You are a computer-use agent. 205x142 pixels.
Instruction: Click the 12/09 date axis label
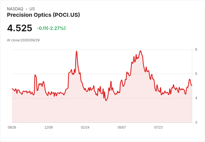tap(48, 127)
